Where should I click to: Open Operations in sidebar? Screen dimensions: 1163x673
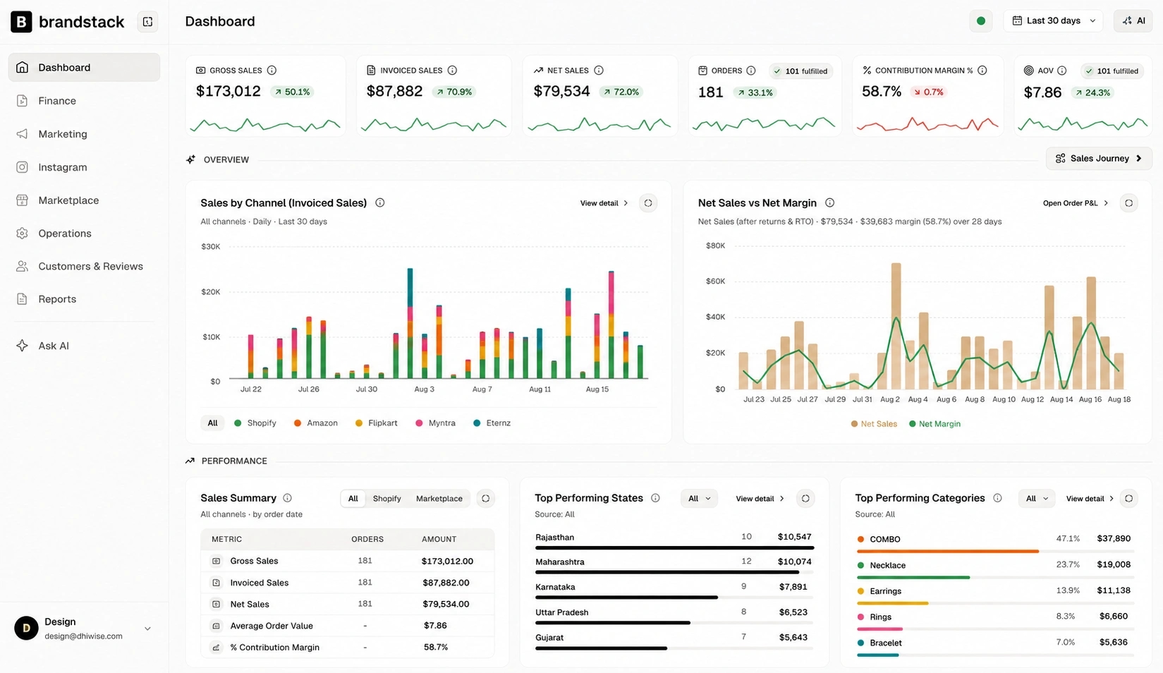[x=84, y=233]
